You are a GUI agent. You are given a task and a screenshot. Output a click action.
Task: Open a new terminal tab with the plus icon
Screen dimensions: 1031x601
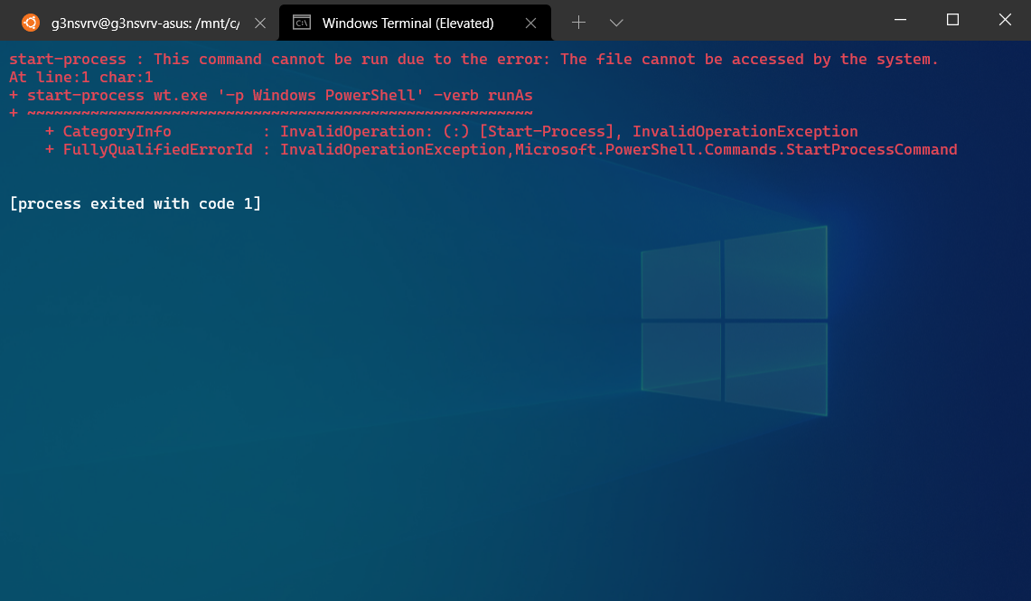tap(578, 22)
